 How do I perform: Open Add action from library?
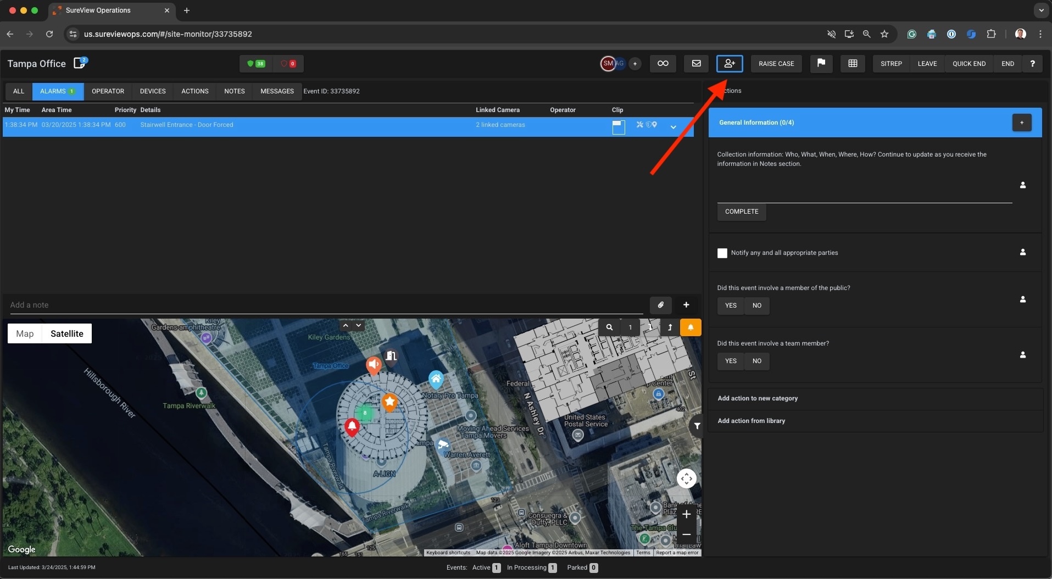pos(876,421)
